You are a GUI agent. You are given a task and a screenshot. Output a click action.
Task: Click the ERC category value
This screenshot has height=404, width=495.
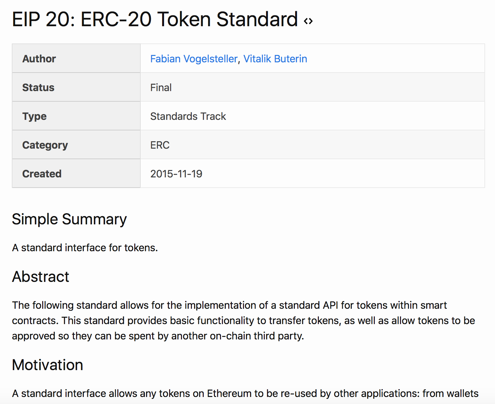coord(160,145)
